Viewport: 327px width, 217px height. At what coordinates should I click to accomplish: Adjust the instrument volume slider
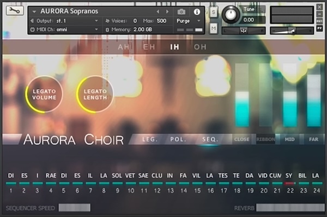coord(292,31)
